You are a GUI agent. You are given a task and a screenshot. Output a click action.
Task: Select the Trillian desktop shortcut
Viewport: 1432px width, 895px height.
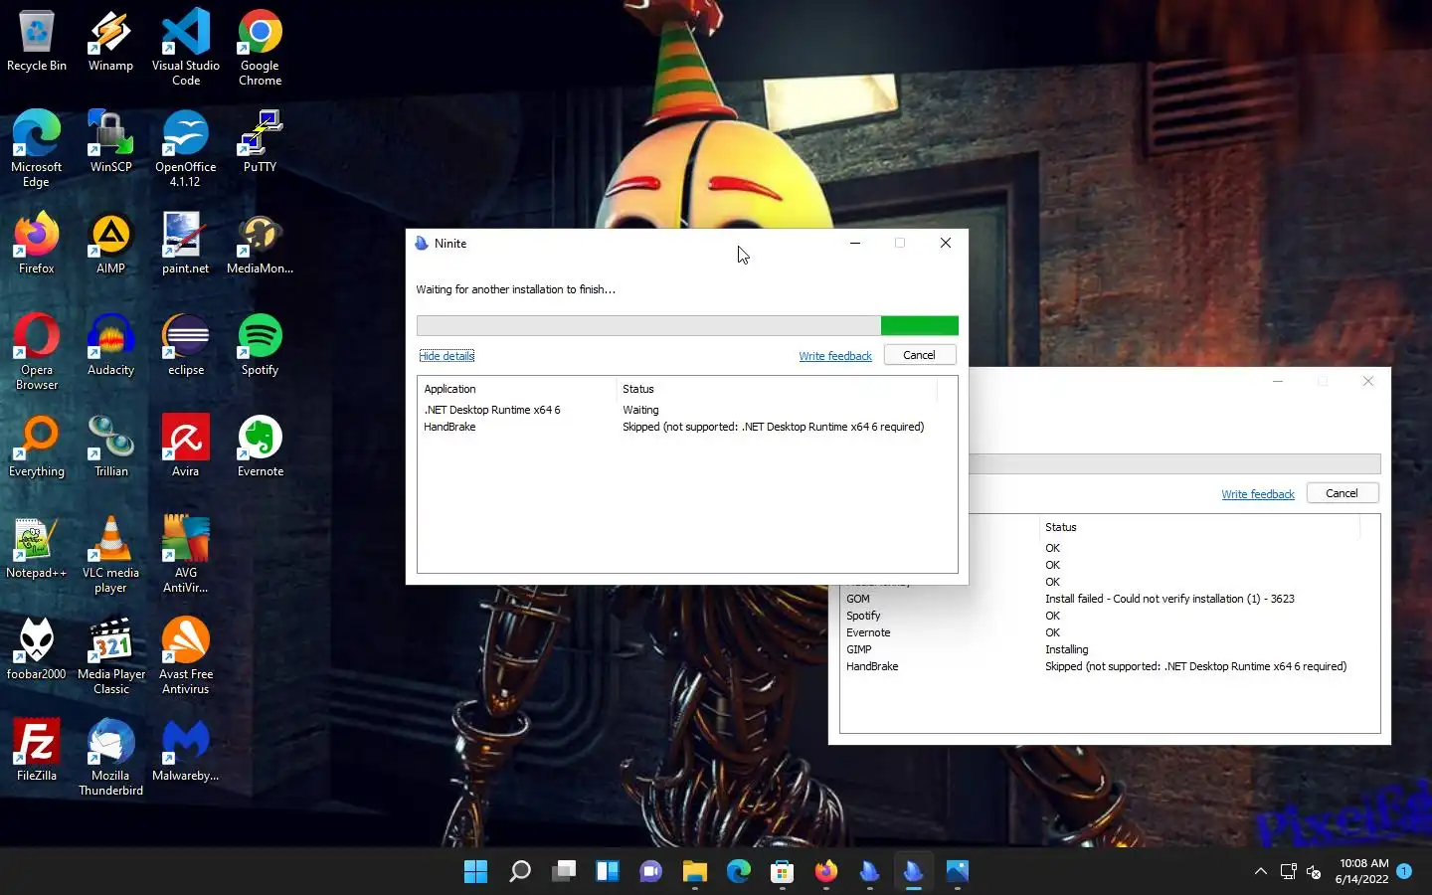tap(110, 446)
